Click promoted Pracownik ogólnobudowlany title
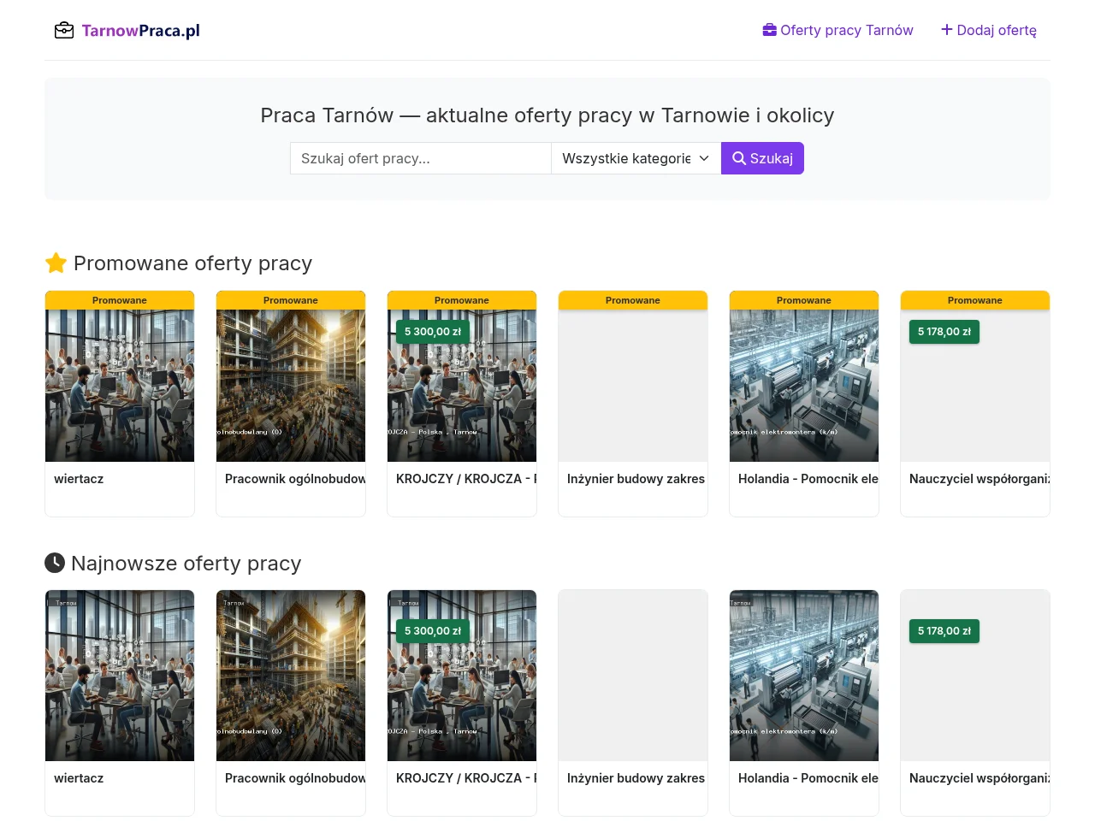Screen dimensions: 1095x821 point(295,479)
